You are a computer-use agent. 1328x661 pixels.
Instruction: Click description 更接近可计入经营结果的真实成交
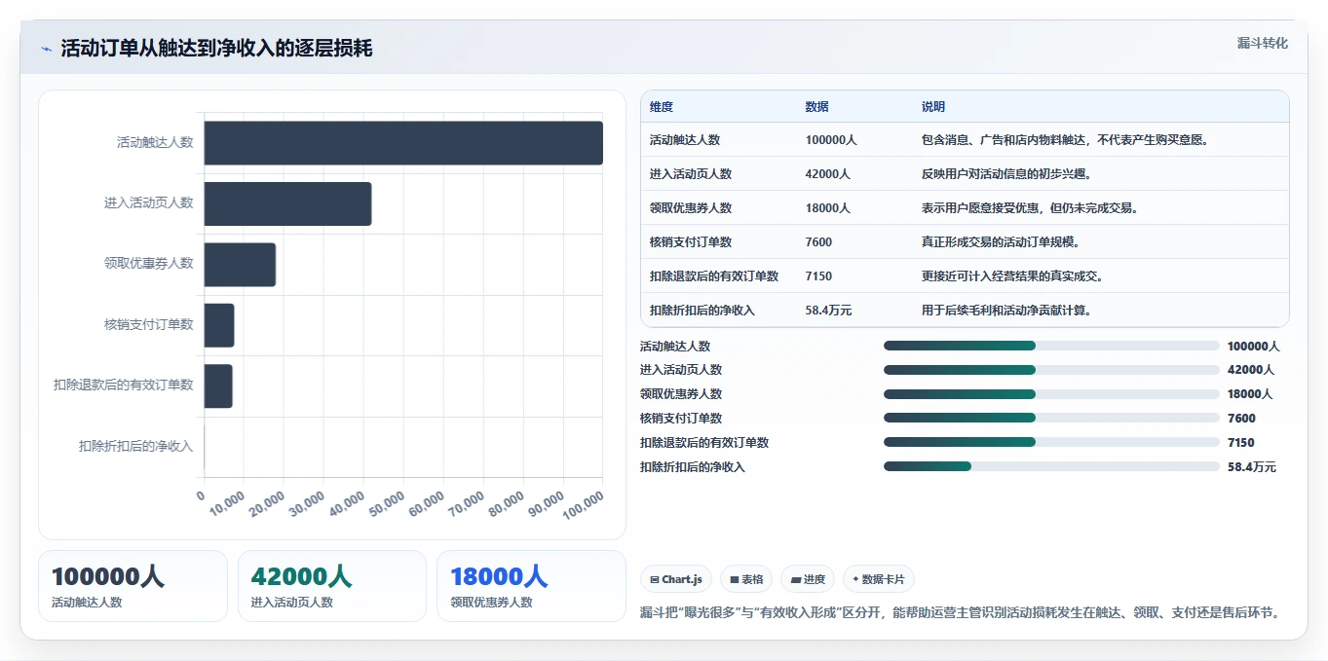(1012, 275)
